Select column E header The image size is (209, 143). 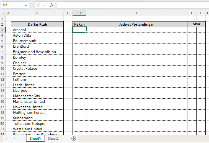[x=137, y=13]
